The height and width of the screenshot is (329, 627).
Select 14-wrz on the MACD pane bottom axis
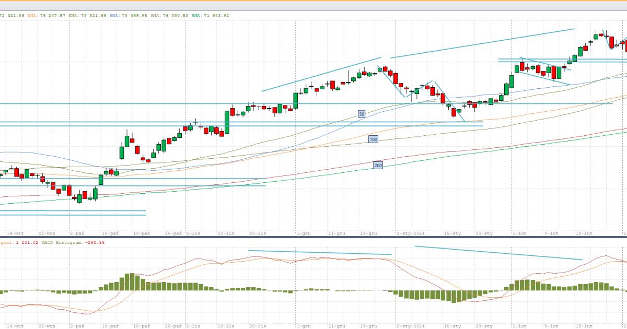coord(15,325)
